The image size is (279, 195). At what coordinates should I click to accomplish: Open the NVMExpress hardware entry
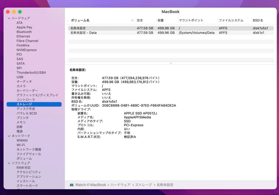tap(26, 50)
